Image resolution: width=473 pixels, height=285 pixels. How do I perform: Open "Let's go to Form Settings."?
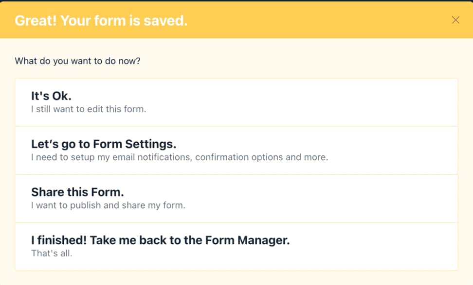click(236, 150)
